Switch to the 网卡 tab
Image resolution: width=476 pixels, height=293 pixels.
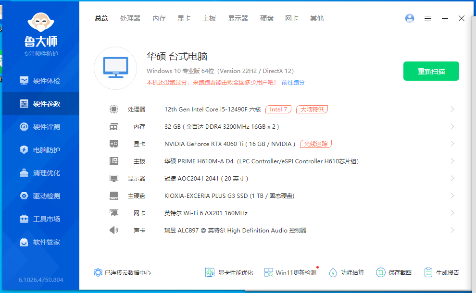click(292, 19)
